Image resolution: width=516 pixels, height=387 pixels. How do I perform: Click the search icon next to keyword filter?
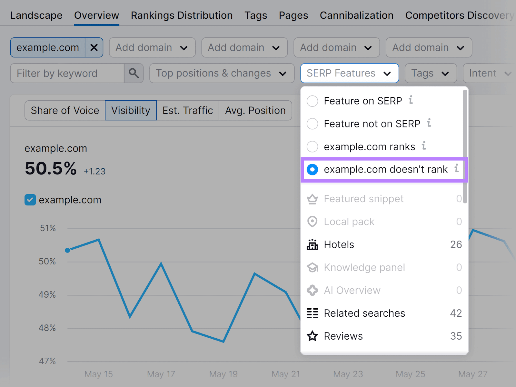[134, 73]
